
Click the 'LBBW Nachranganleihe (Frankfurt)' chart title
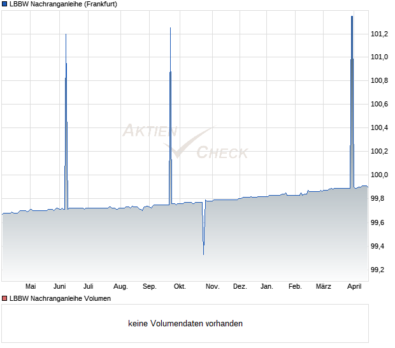(64, 4)
